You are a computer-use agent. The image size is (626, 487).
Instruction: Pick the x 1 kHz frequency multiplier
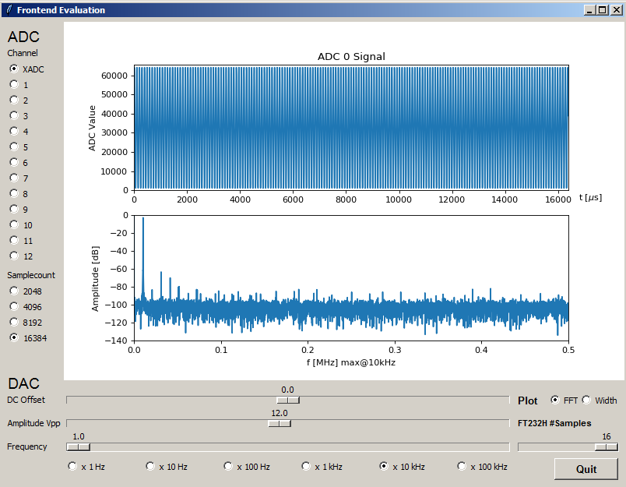[306, 466]
